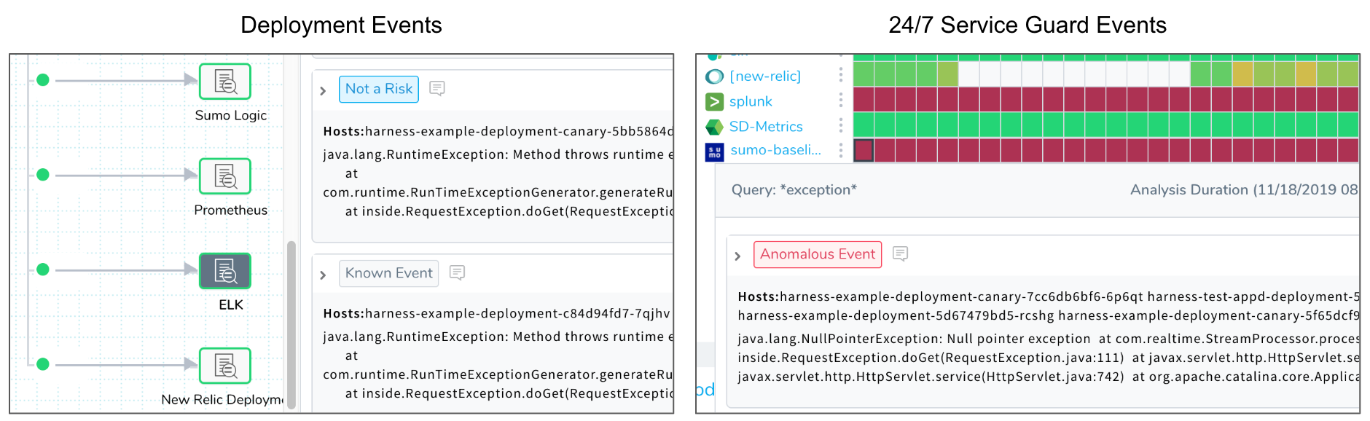This screenshot has height=421, width=1370.
Task: Click the green splunk icon
Action: (x=714, y=102)
